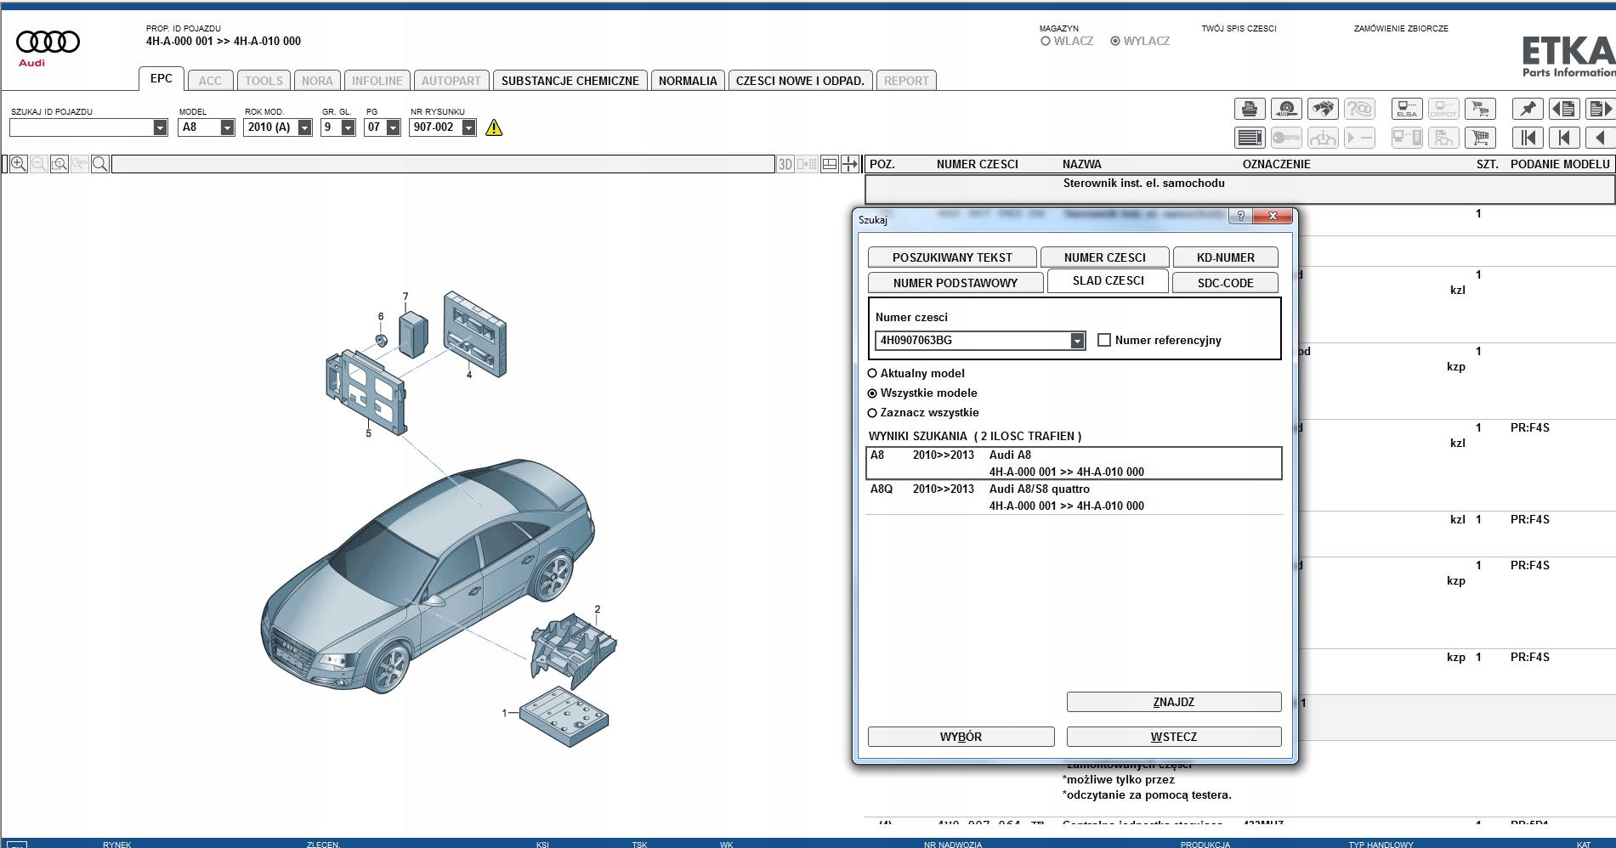Image resolution: width=1616 pixels, height=848 pixels.
Task: Click TWÓJ SPIS CZESCI link
Action: pyautogui.click(x=1239, y=28)
